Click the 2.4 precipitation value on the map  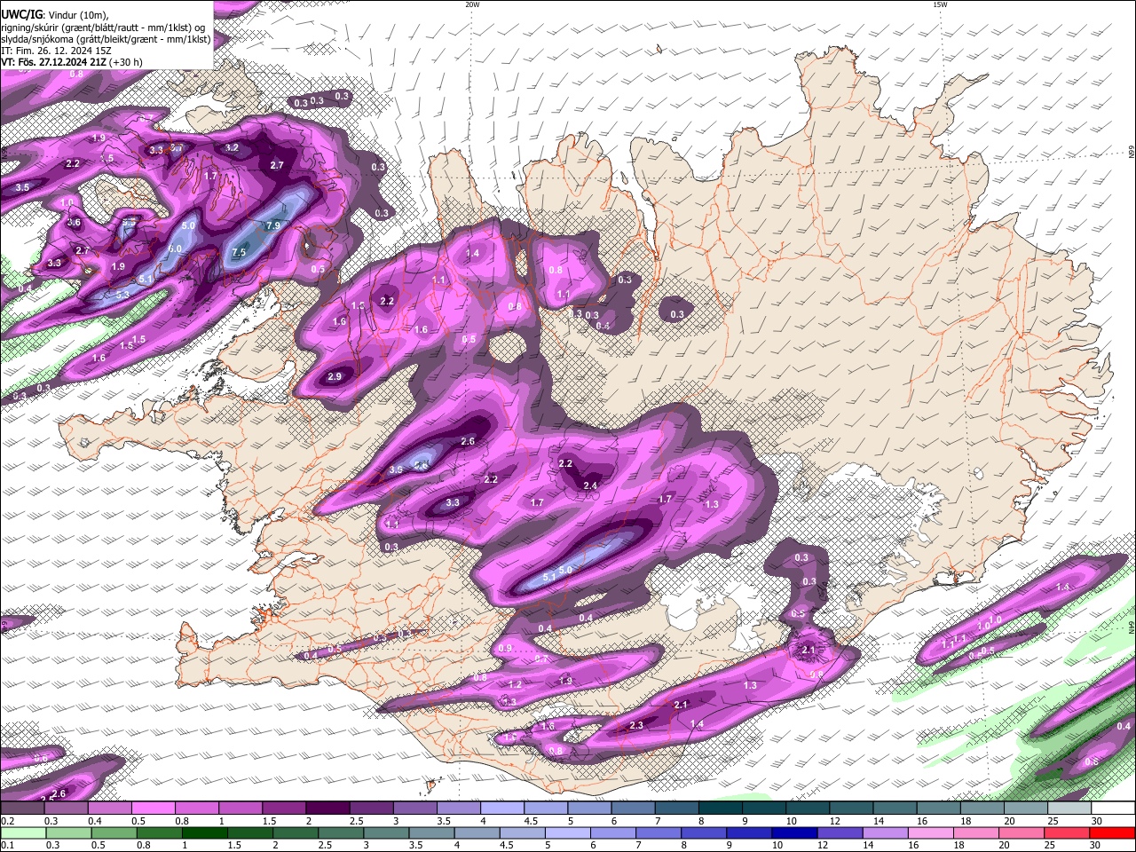(x=590, y=485)
